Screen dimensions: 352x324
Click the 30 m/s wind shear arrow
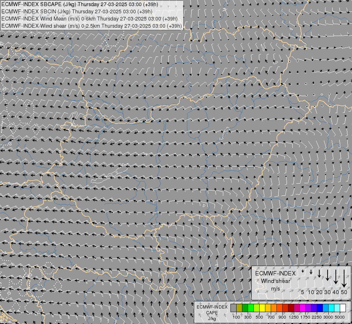pos(328,275)
